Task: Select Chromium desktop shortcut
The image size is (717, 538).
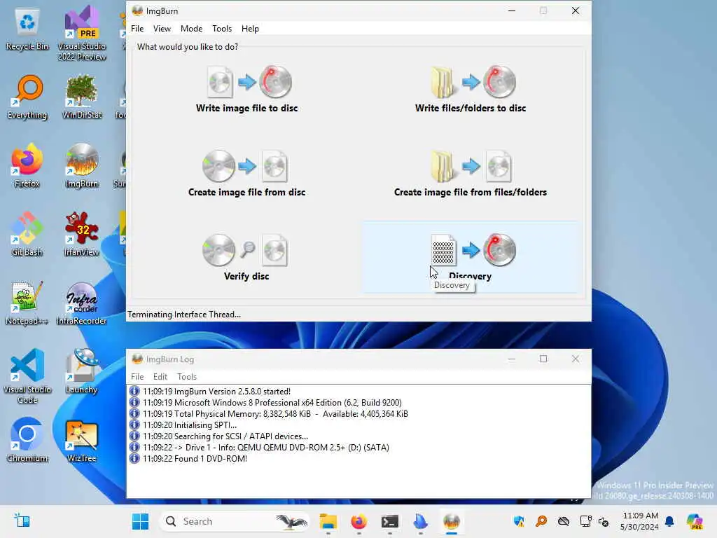Action: click(x=27, y=440)
